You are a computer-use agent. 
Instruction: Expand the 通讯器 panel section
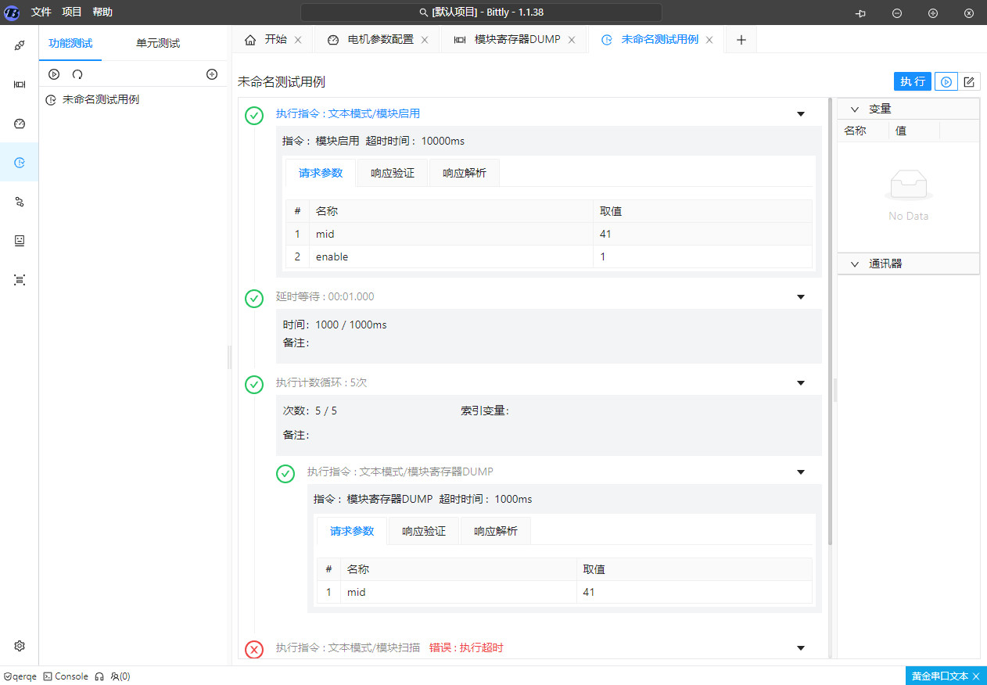pyautogui.click(x=855, y=264)
